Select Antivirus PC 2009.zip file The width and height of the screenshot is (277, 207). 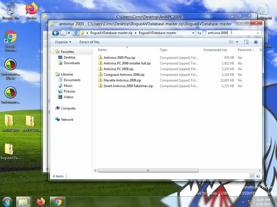coord(118,69)
